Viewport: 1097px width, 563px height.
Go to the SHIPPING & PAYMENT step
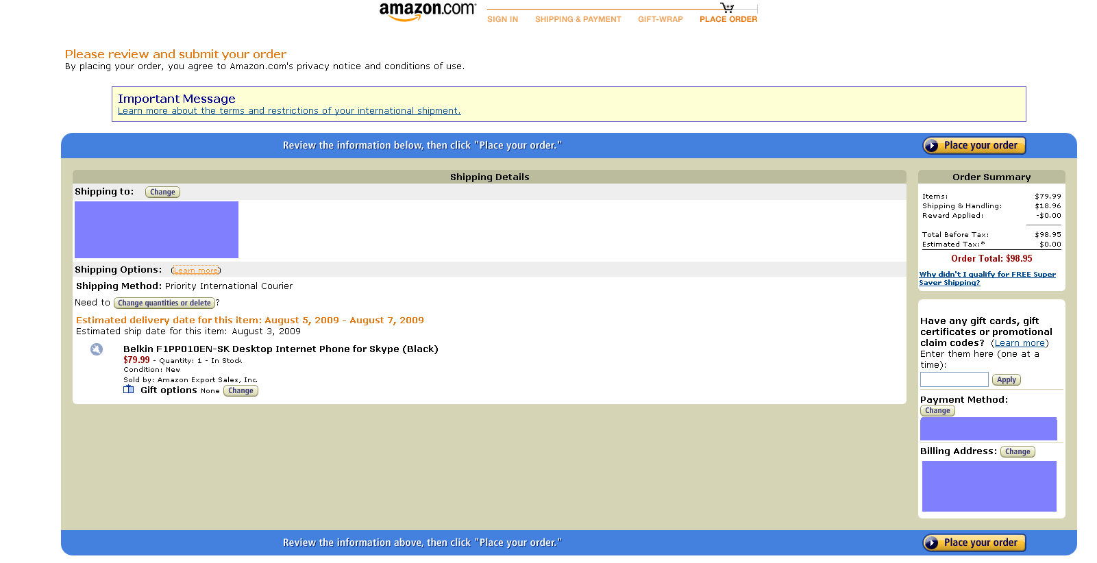578,19
